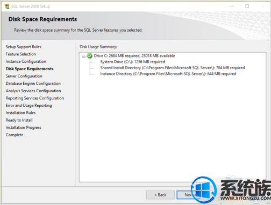Select the Ready to Install step
Image resolution: width=271 pixels, height=205 pixels.
19,120
